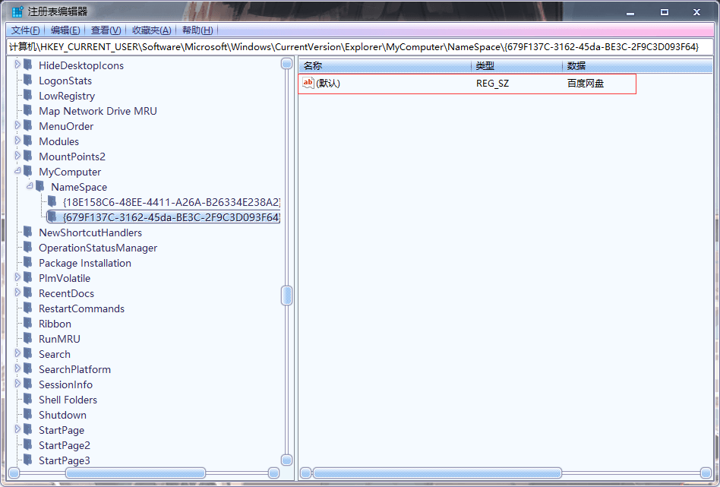
Task: Collapse the NameSpace key
Action: pos(30,185)
